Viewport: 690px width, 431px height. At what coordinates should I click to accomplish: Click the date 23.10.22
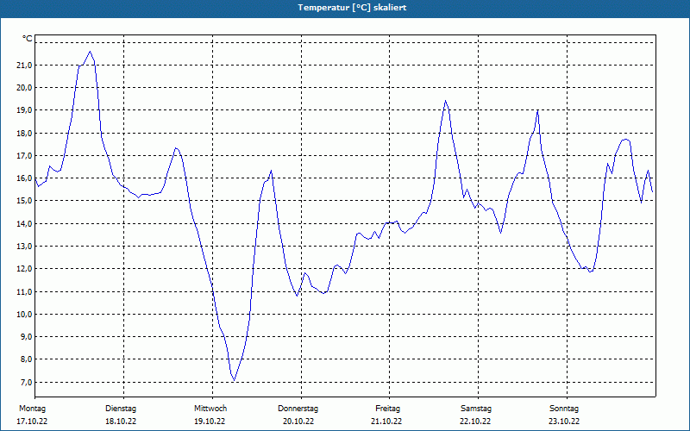click(x=564, y=422)
